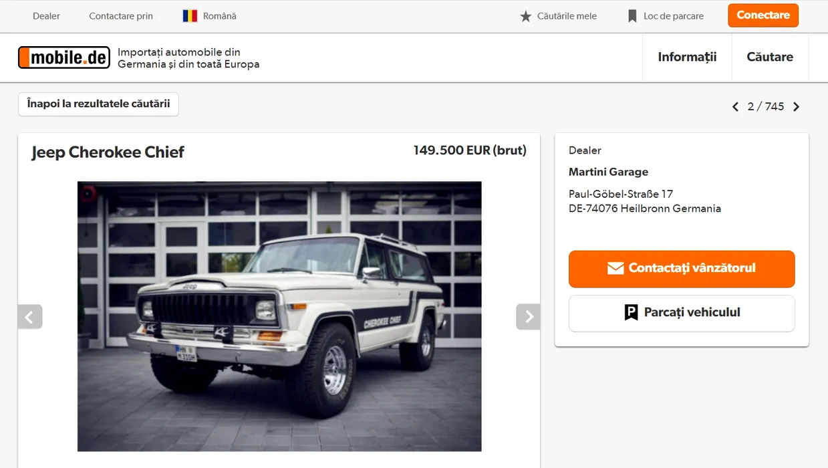
Task: Show next listing with right chevron near 2 / 745
Action: tap(796, 107)
